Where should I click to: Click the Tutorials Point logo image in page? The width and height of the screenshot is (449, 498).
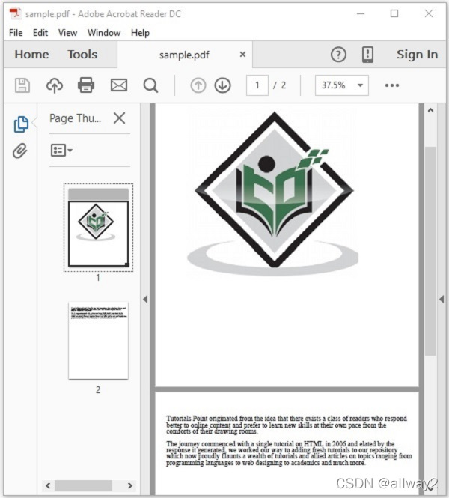coord(273,193)
